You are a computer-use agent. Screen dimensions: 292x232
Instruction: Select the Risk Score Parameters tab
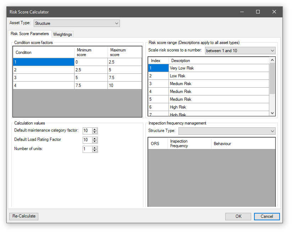click(x=30, y=34)
